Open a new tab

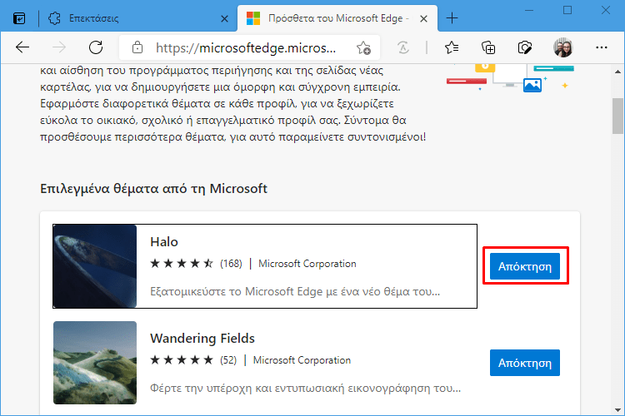tap(452, 18)
